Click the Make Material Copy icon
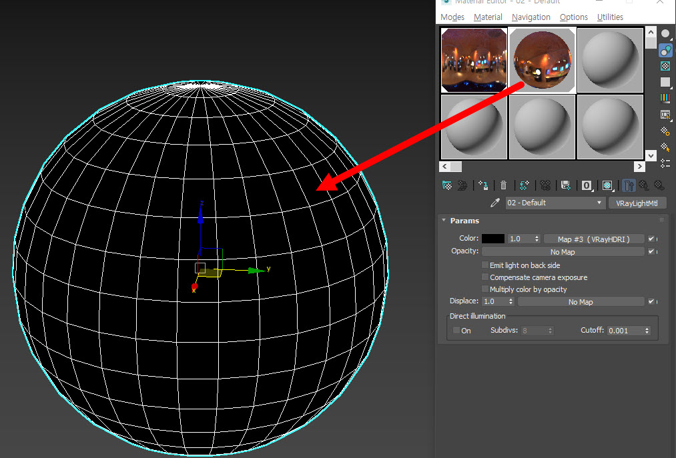Viewport: 676px width, 458px height. pos(525,185)
